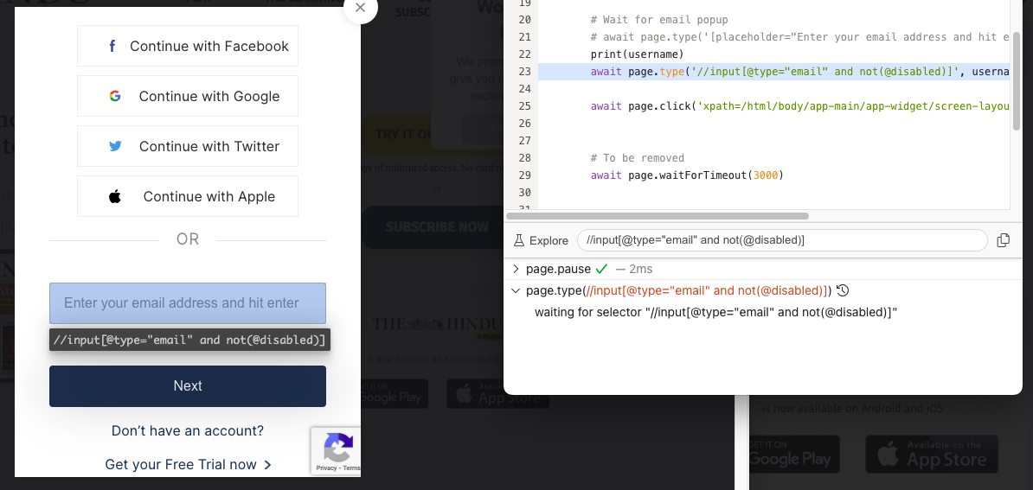Click App Store badge behind inspector window
This screenshot has height=490, width=1033.
pyautogui.click(x=498, y=394)
